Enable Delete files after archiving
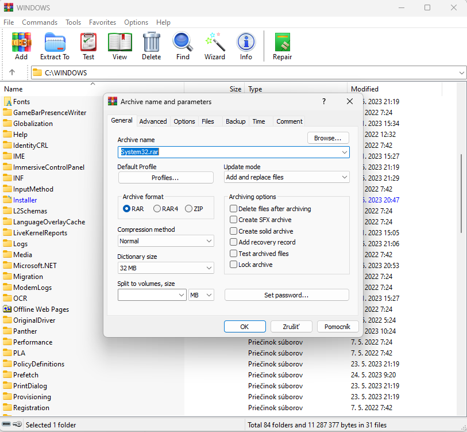Screen dimensions: 467x432 (x=234, y=209)
